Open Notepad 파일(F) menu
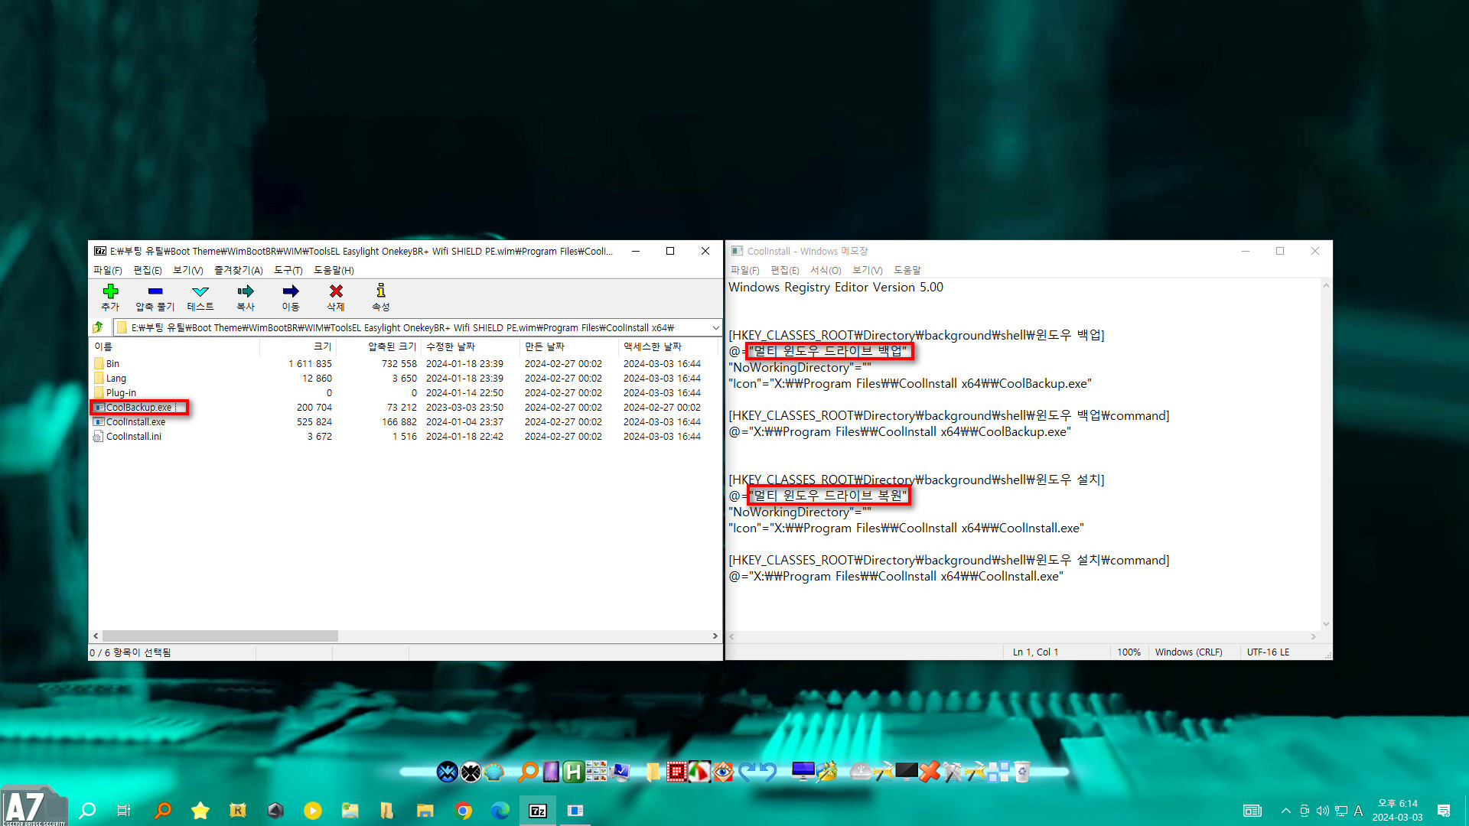Image resolution: width=1469 pixels, height=826 pixels. click(744, 270)
